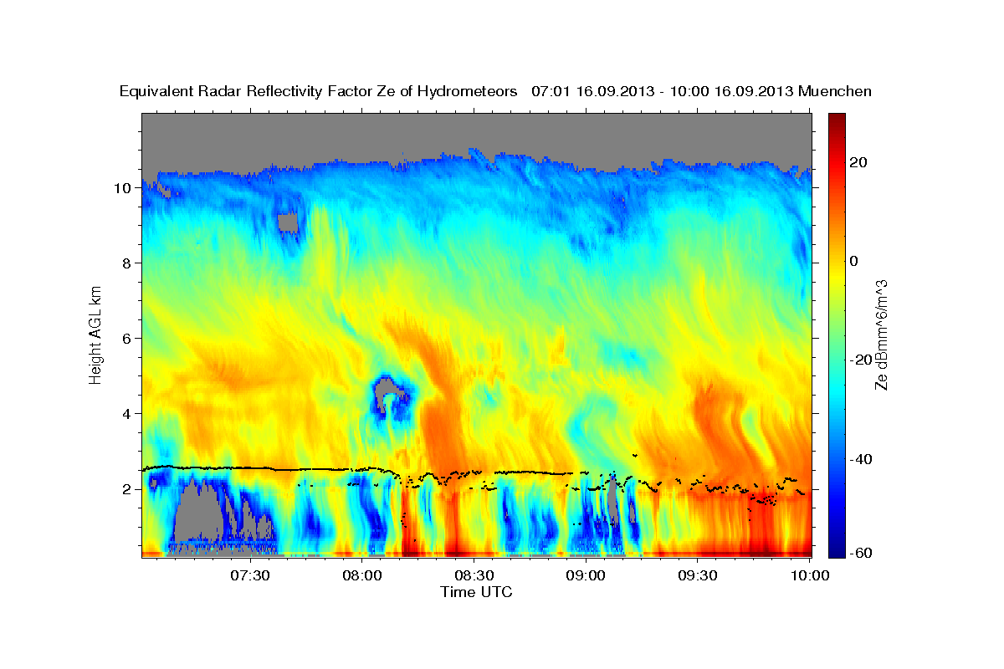Image resolution: width=1004 pixels, height=669 pixels.
Task: Click the colorbar tick label -20
Action: (860, 360)
